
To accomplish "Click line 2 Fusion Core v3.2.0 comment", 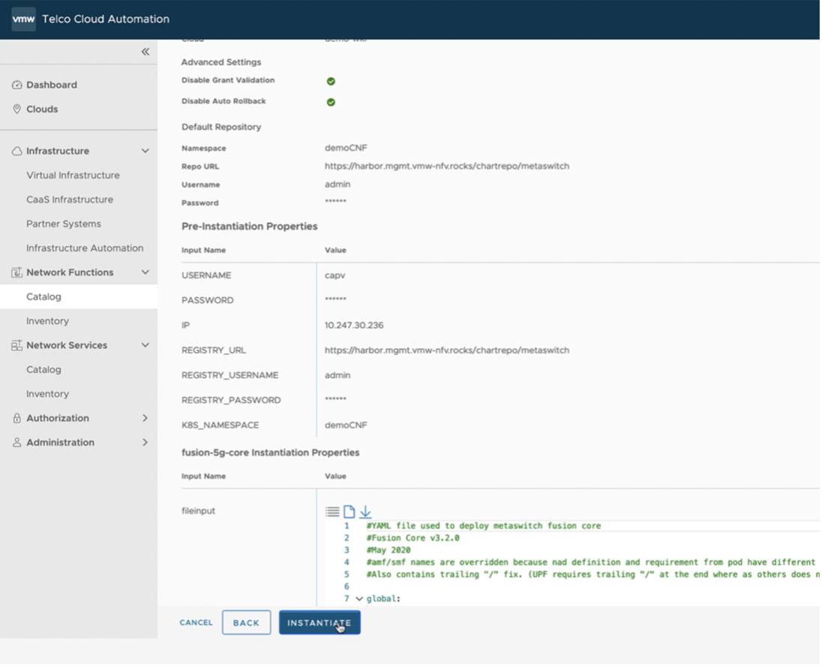I will tap(413, 537).
